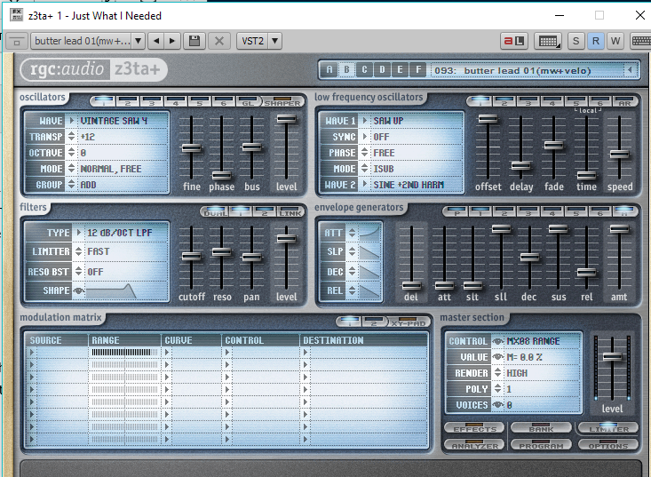Go to the next preset with right arrow

coord(172,41)
